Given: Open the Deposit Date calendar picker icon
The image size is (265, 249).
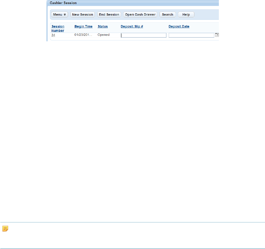Looking at the screenshot, I should (217, 35).
